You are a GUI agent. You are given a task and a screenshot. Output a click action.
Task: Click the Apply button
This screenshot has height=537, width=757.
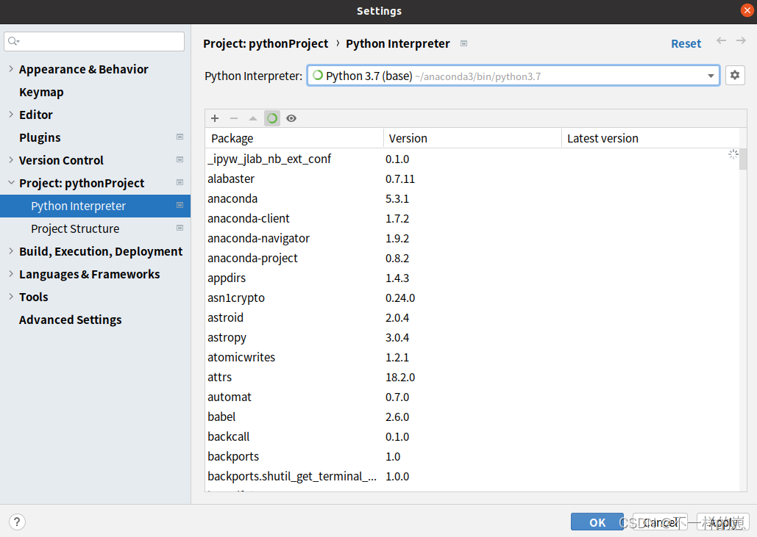tap(722, 522)
